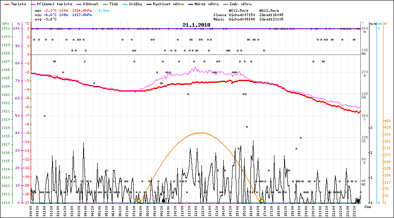394x218 pixels.
Task: Click the black moonrise marker dot
Action: pos(163,201)
